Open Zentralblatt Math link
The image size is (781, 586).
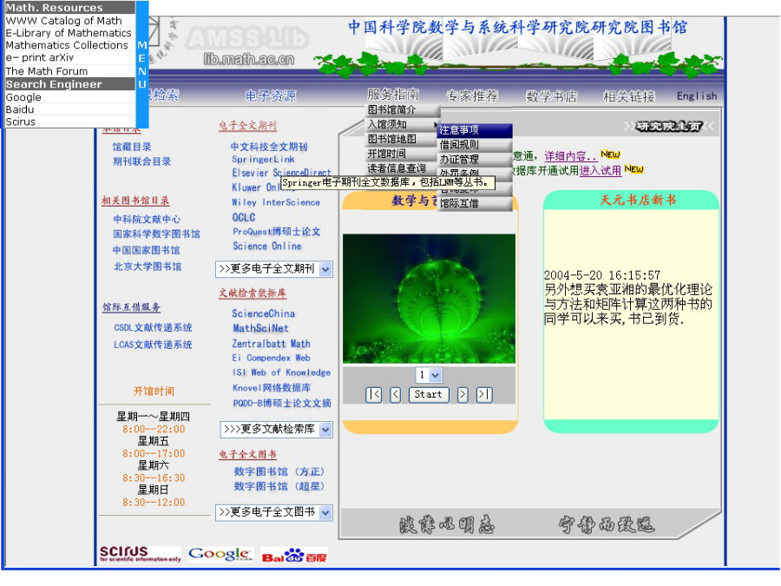(271, 343)
